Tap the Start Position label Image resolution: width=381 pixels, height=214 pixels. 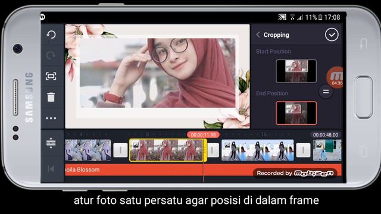273,52
